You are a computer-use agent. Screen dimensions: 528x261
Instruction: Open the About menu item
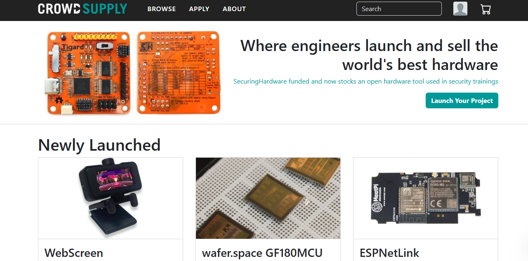(x=234, y=9)
